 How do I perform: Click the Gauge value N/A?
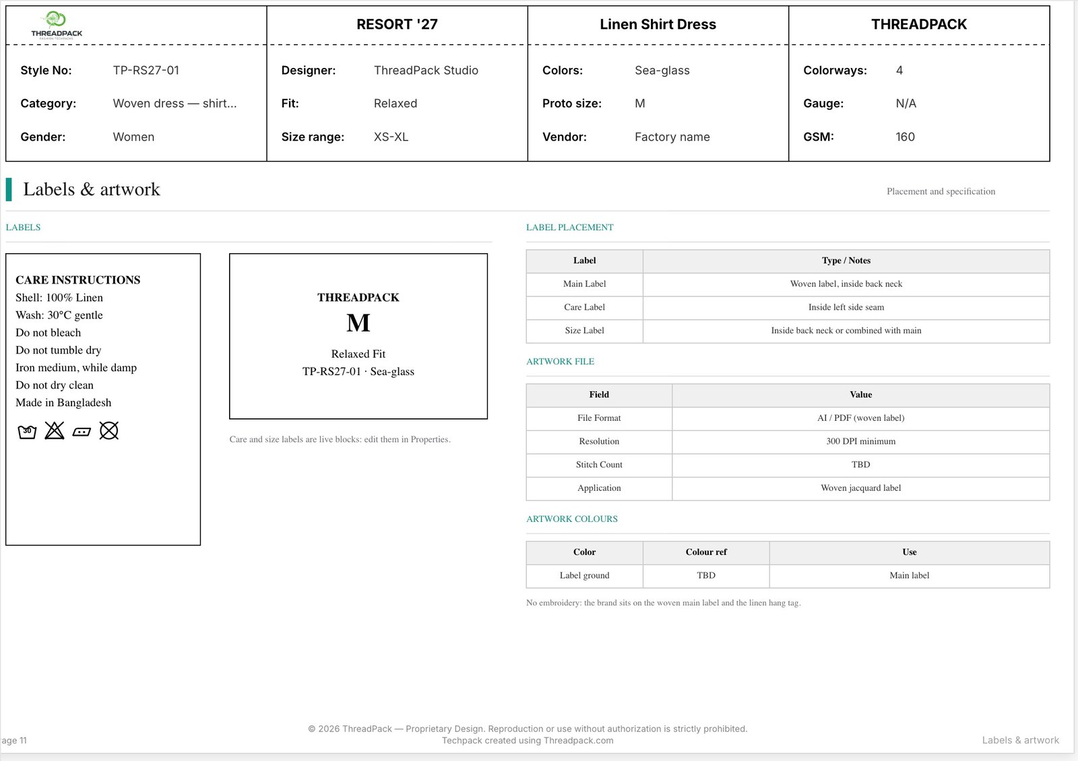906,103
